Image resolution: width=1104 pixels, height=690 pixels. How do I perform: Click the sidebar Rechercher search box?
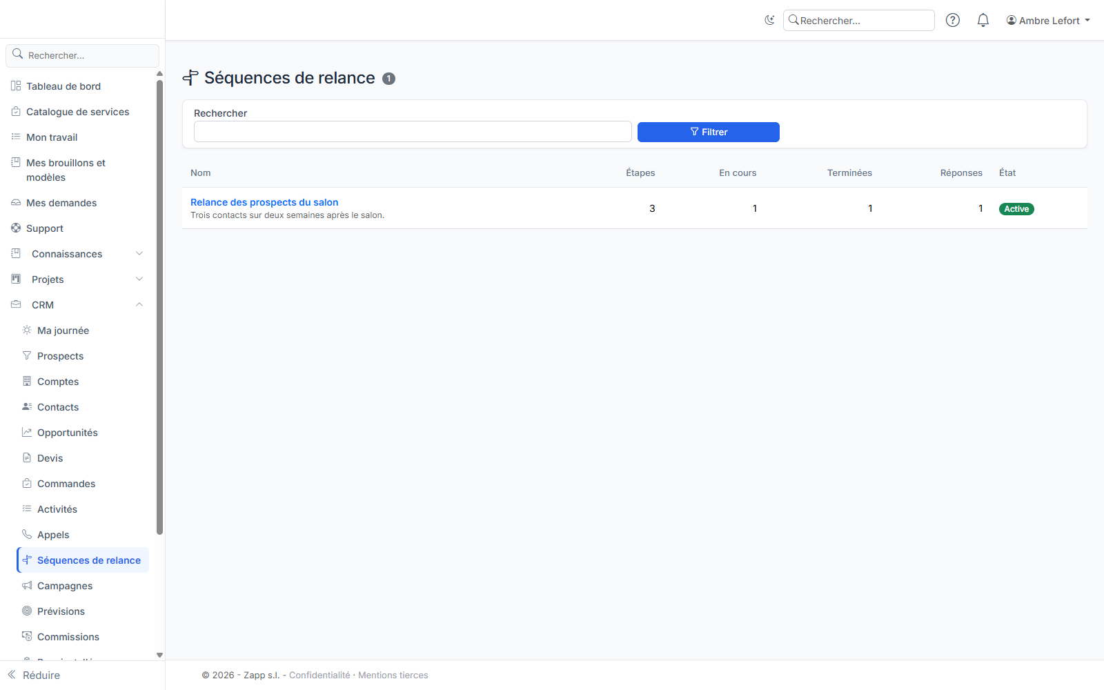coord(83,55)
